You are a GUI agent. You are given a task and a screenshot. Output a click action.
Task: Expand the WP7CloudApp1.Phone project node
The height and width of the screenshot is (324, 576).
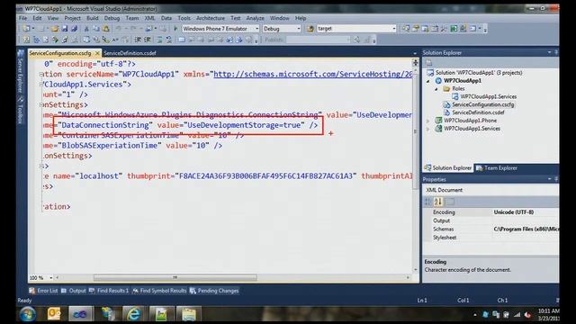point(428,121)
